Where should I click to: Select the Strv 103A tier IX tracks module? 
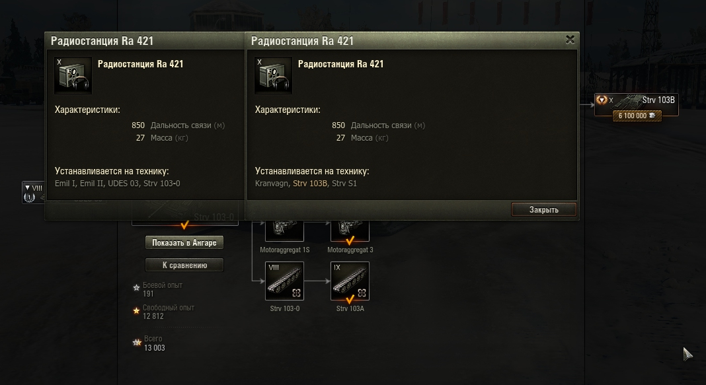[x=350, y=281]
